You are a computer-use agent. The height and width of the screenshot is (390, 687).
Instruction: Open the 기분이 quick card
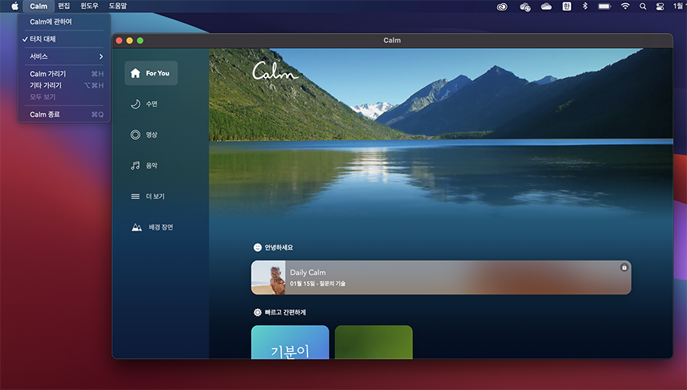[x=290, y=342]
